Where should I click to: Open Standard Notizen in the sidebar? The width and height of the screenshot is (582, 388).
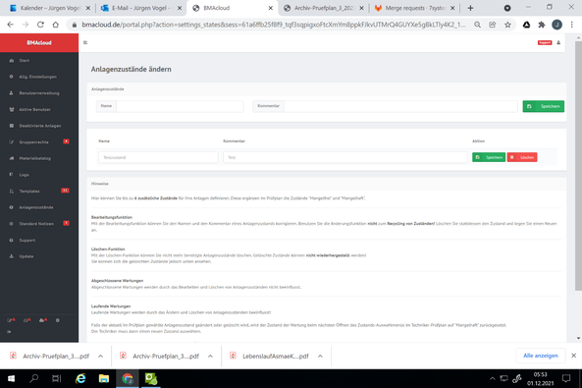36,224
